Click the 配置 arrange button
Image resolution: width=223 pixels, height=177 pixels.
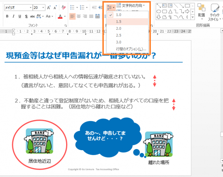coord(202,12)
